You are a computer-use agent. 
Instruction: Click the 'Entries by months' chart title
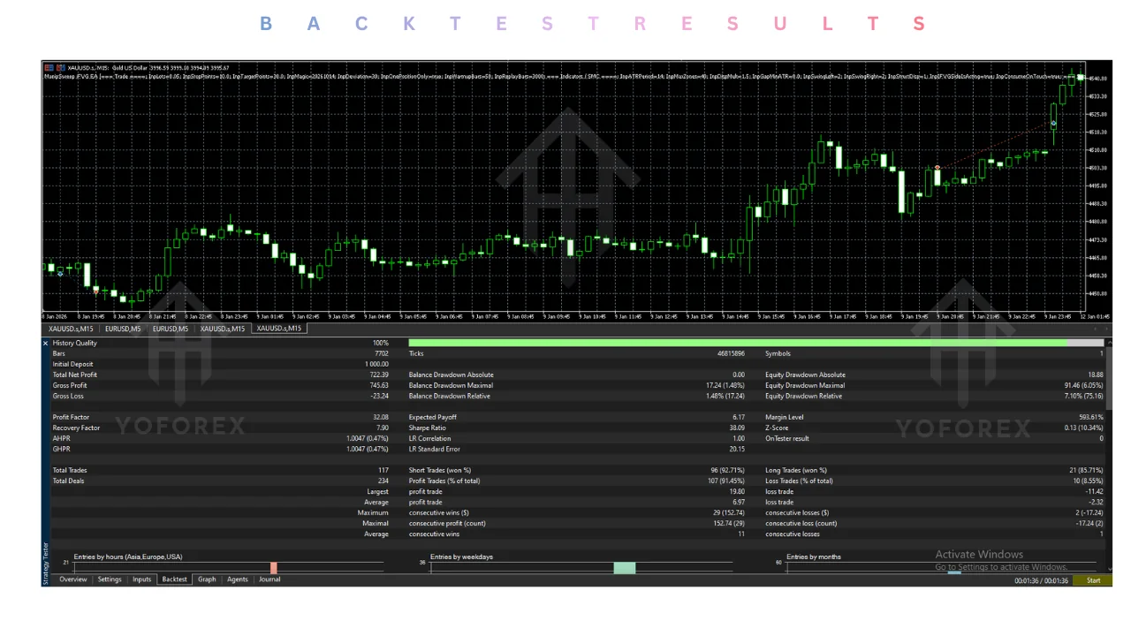(814, 557)
